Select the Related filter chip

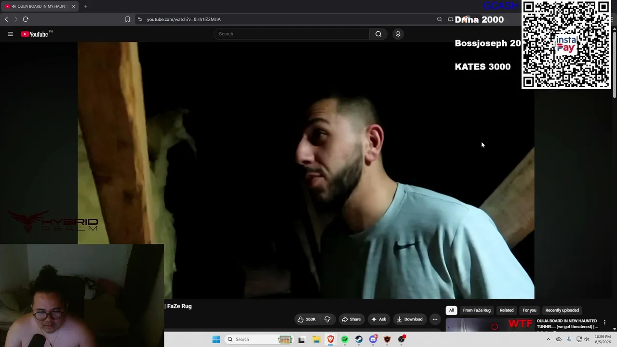[x=507, y=310]
